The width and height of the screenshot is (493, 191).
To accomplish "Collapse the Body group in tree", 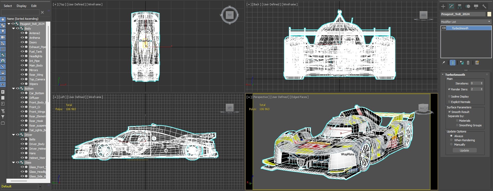I will (x=14, y=28).
